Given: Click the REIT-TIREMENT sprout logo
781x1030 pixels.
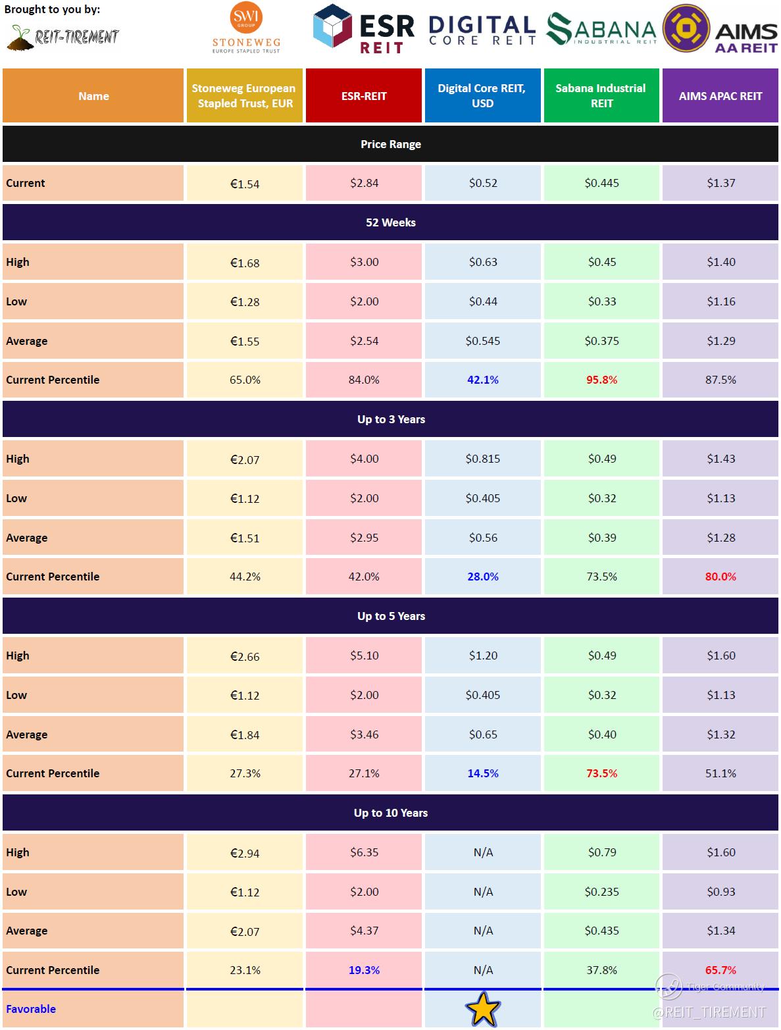Looking at the screenshot, I should point(63,38).
